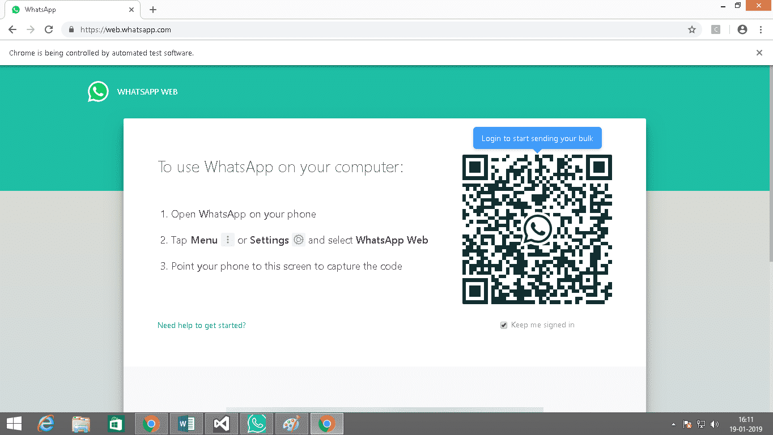773x435 pixels.
Task: Open File Explorer from the taskbar
Action: (x=81, y=424)
